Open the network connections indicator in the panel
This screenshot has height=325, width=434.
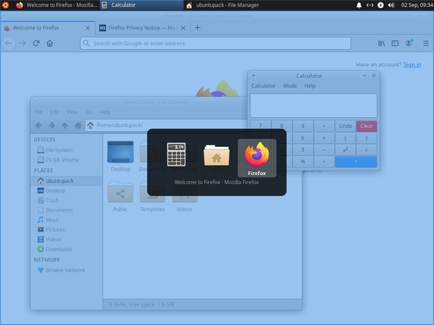pos(370,5)
